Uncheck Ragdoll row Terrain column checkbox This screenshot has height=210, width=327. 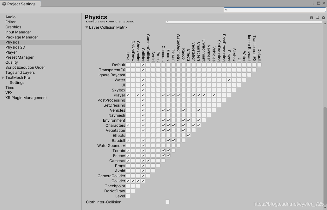coord(173,141)
